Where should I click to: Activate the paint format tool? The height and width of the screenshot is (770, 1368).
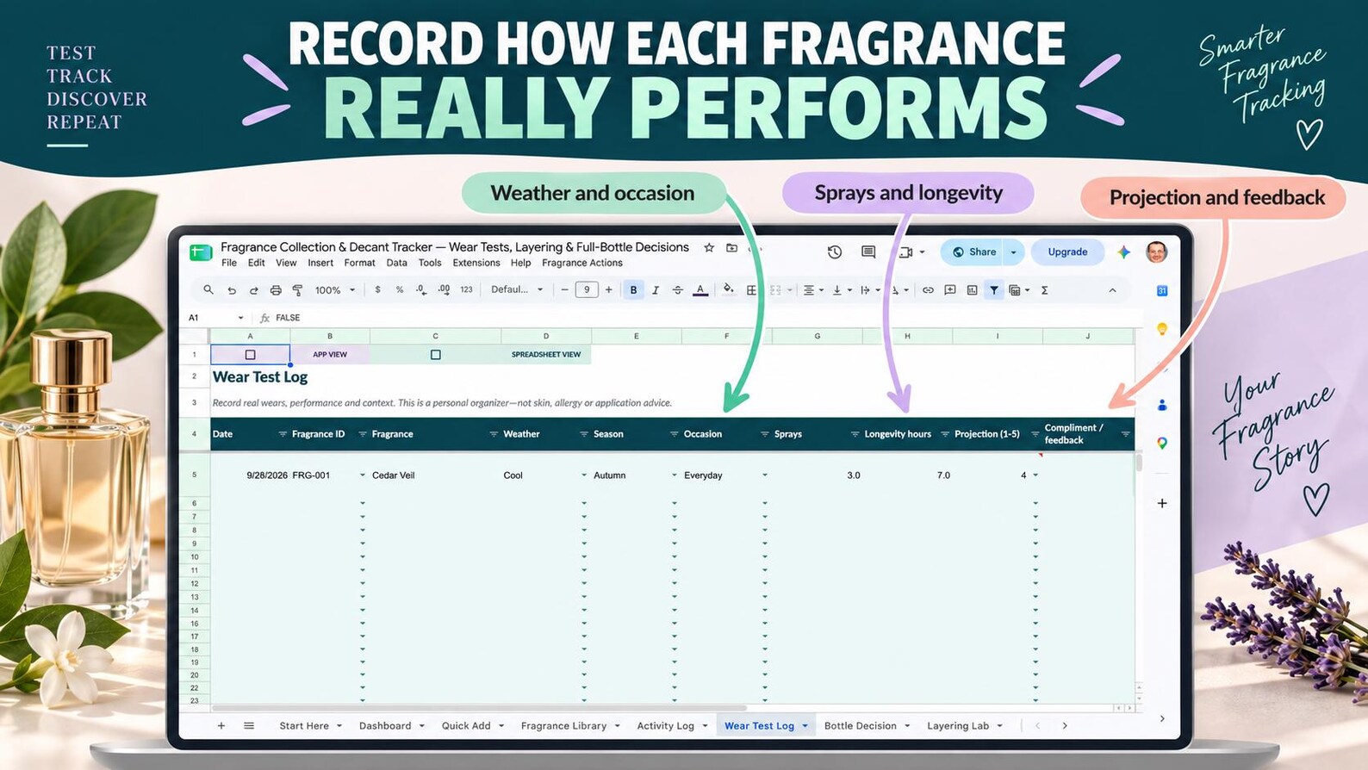click(298, 290)
